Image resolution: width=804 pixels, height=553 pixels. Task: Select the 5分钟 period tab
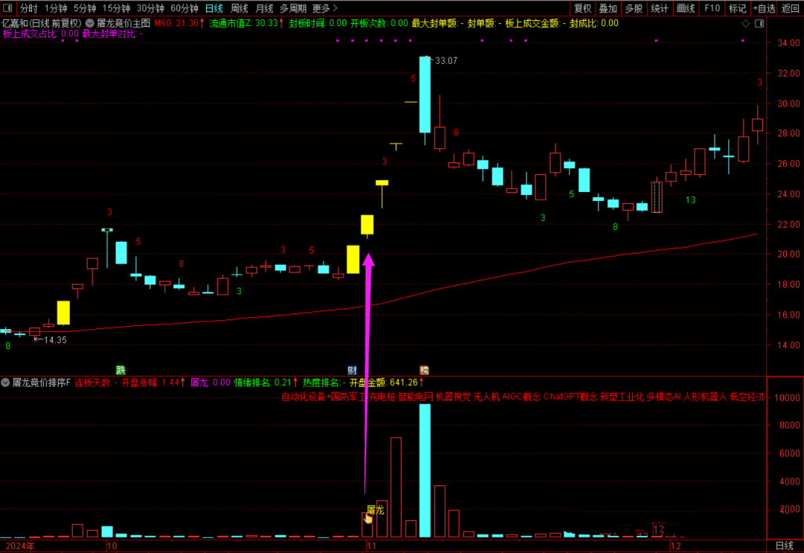pos(85,8)
